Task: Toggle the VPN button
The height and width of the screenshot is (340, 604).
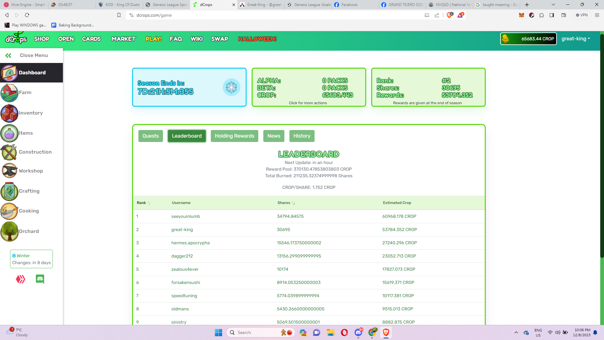Action: coord(581,15)
